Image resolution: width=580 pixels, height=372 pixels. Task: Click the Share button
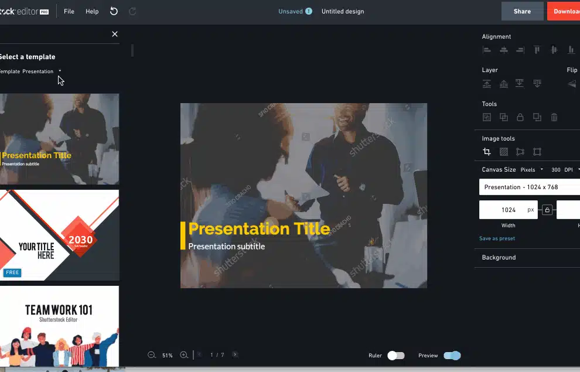522,11
